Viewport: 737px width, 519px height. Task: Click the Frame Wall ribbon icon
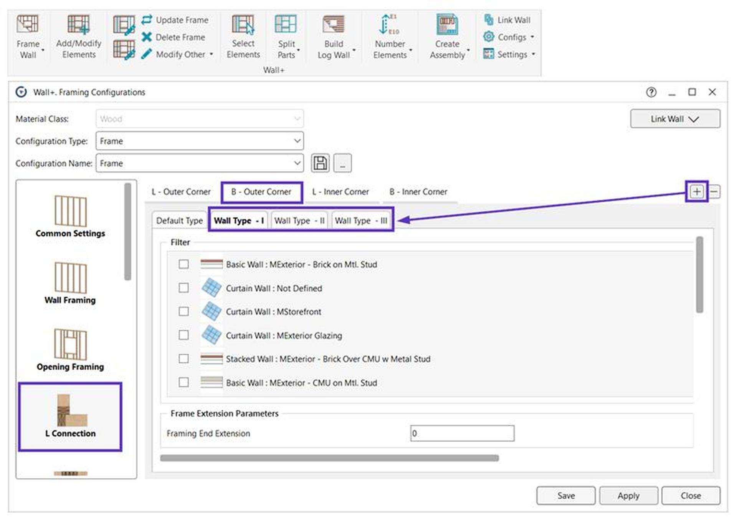(28, 24)
